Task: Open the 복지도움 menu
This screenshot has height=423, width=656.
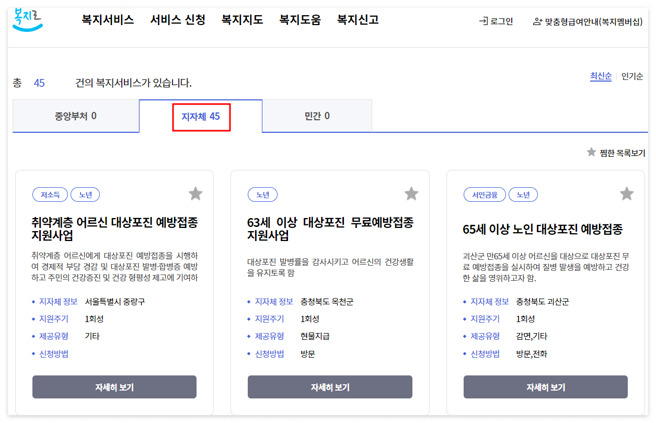Action: click(x=300, y=20)
